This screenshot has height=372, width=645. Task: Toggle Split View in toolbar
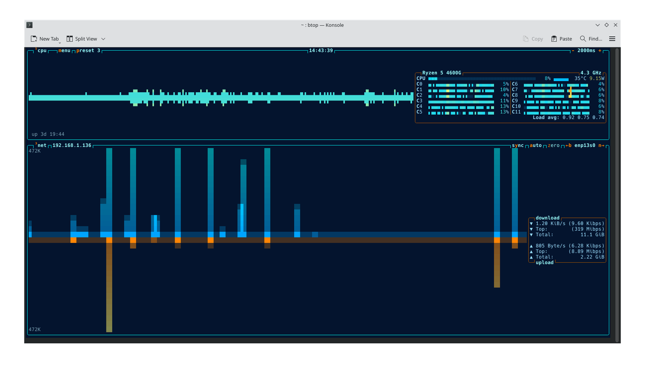pos(82,39)
